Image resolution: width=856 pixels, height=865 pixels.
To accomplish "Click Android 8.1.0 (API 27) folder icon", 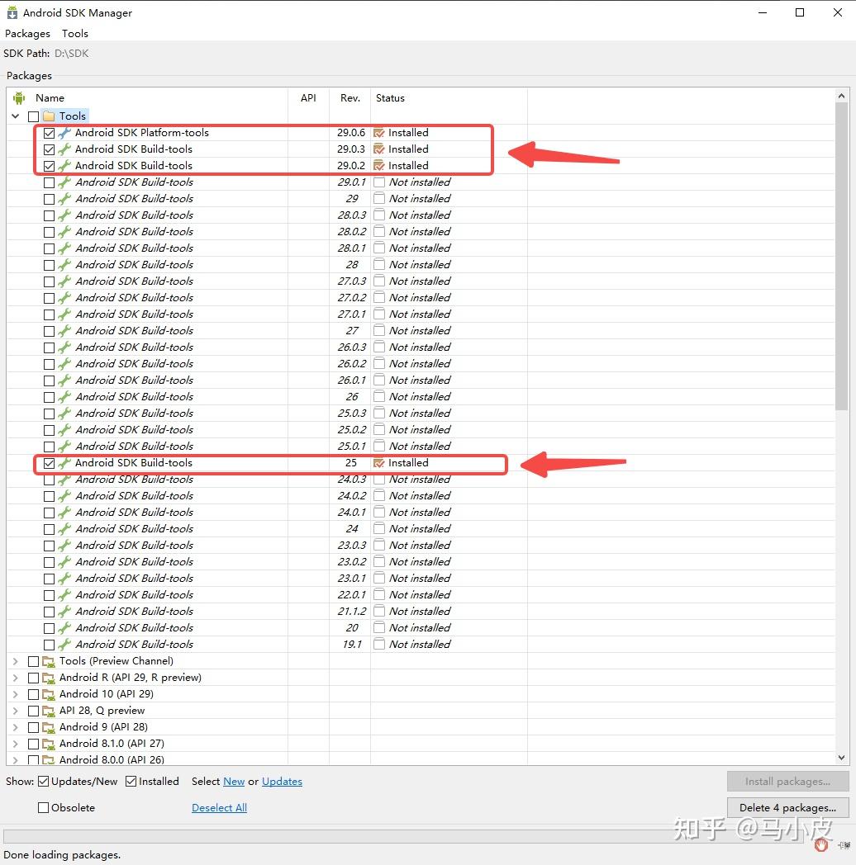I will point(49,744).
